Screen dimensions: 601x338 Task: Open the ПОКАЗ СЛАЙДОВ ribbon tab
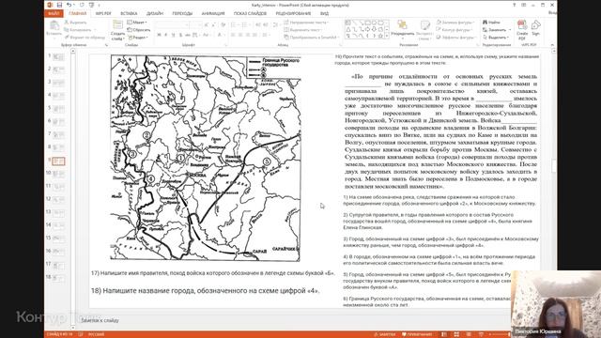click(x=250, y=13)
